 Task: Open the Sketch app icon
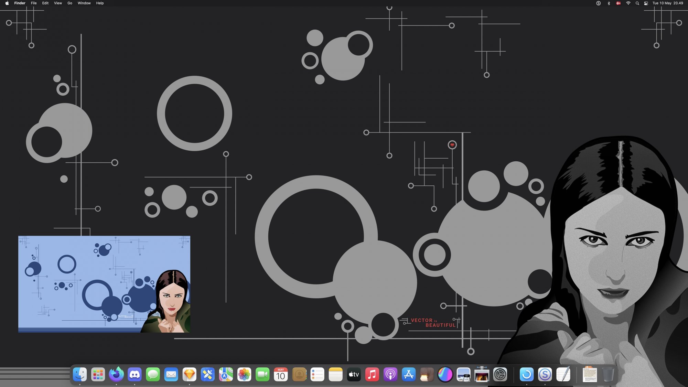190,375
